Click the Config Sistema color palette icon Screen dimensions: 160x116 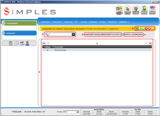pos(152,10)
